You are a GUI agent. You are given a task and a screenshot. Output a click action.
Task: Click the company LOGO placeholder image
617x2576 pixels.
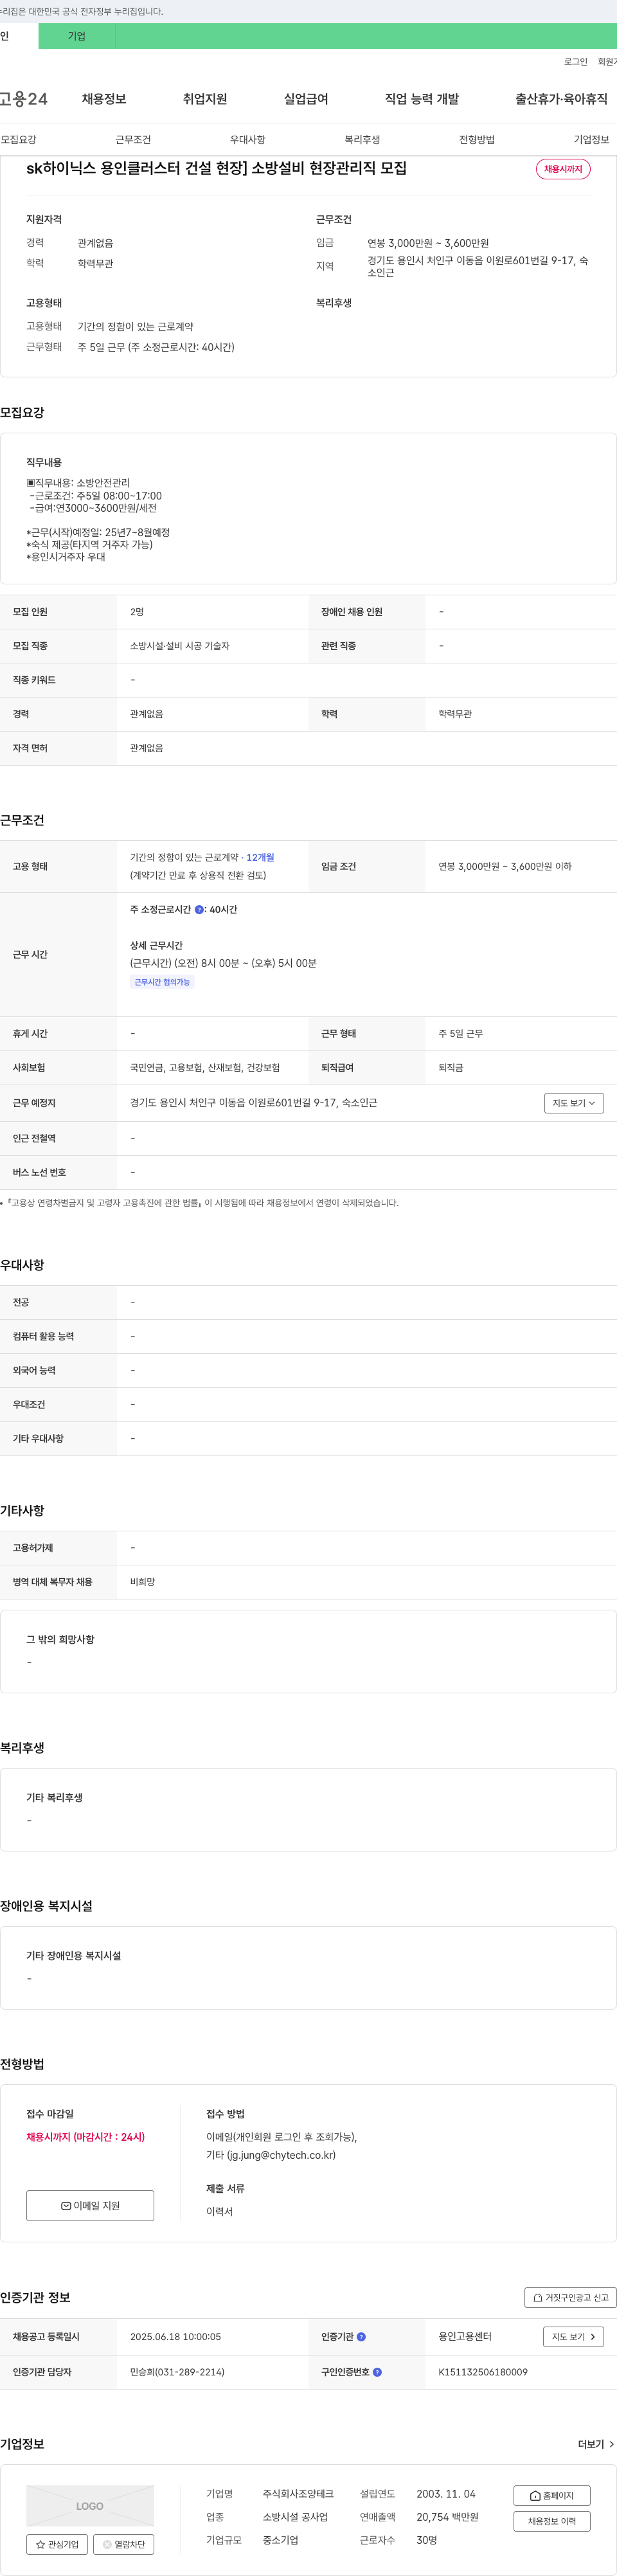pos(90,2505)
